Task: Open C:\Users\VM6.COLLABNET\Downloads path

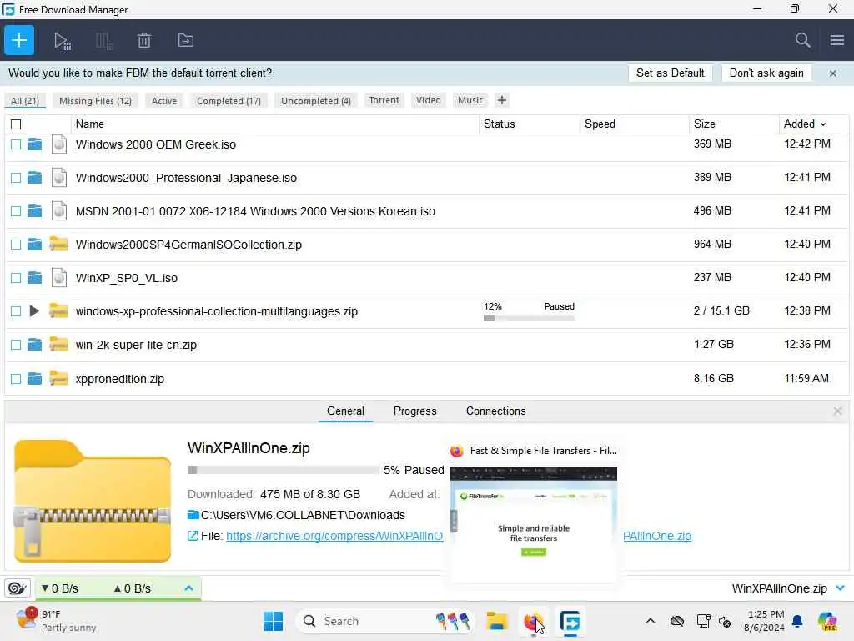Action: 303,515
